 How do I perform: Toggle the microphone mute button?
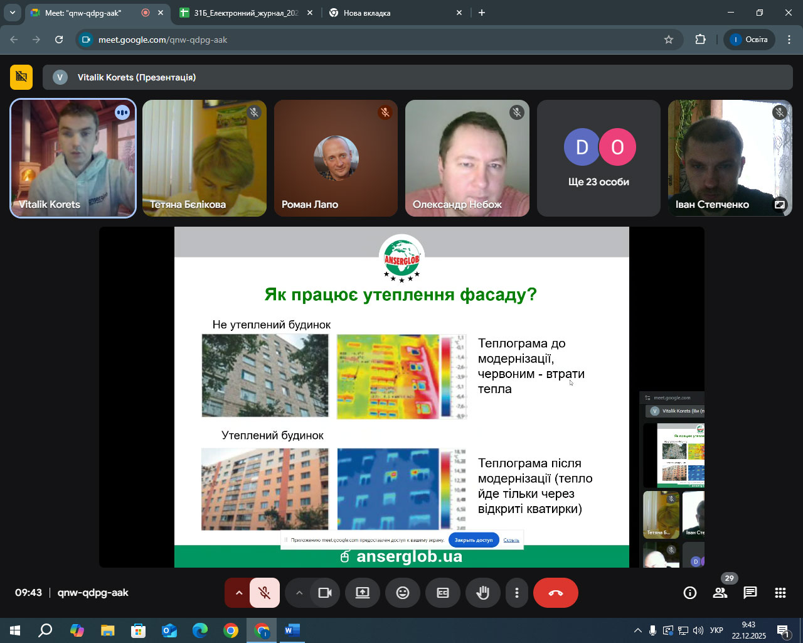click(x=265, y=593)
